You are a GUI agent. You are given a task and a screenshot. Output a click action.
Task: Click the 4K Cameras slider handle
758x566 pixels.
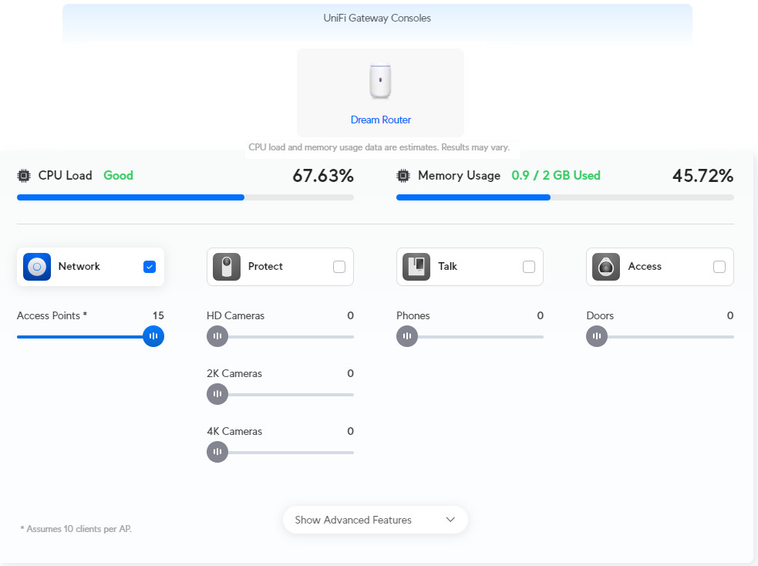coord(217,452)
